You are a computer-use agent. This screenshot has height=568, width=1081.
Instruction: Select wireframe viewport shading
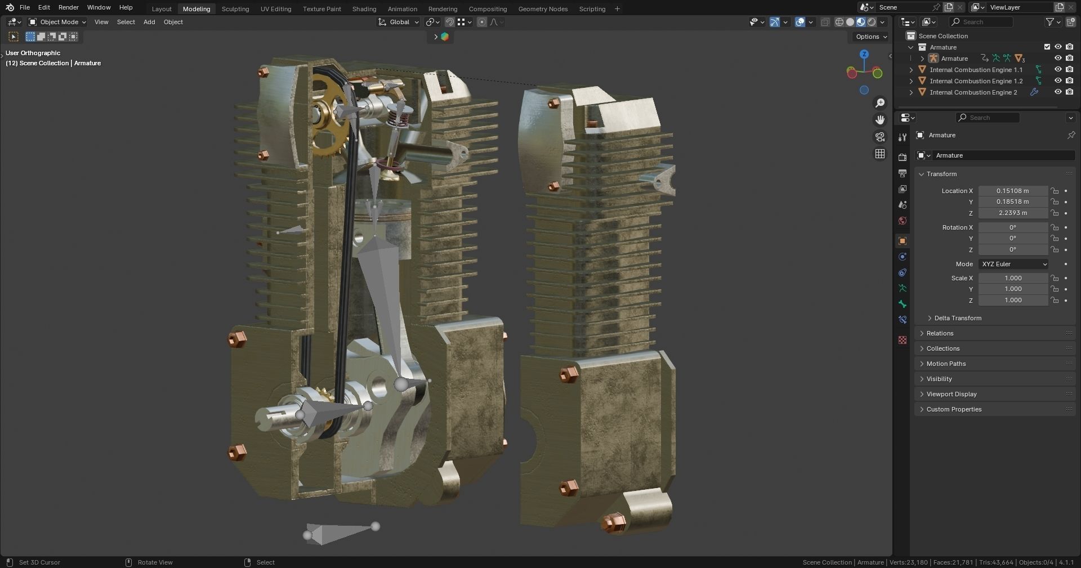[x=839, y=22]
